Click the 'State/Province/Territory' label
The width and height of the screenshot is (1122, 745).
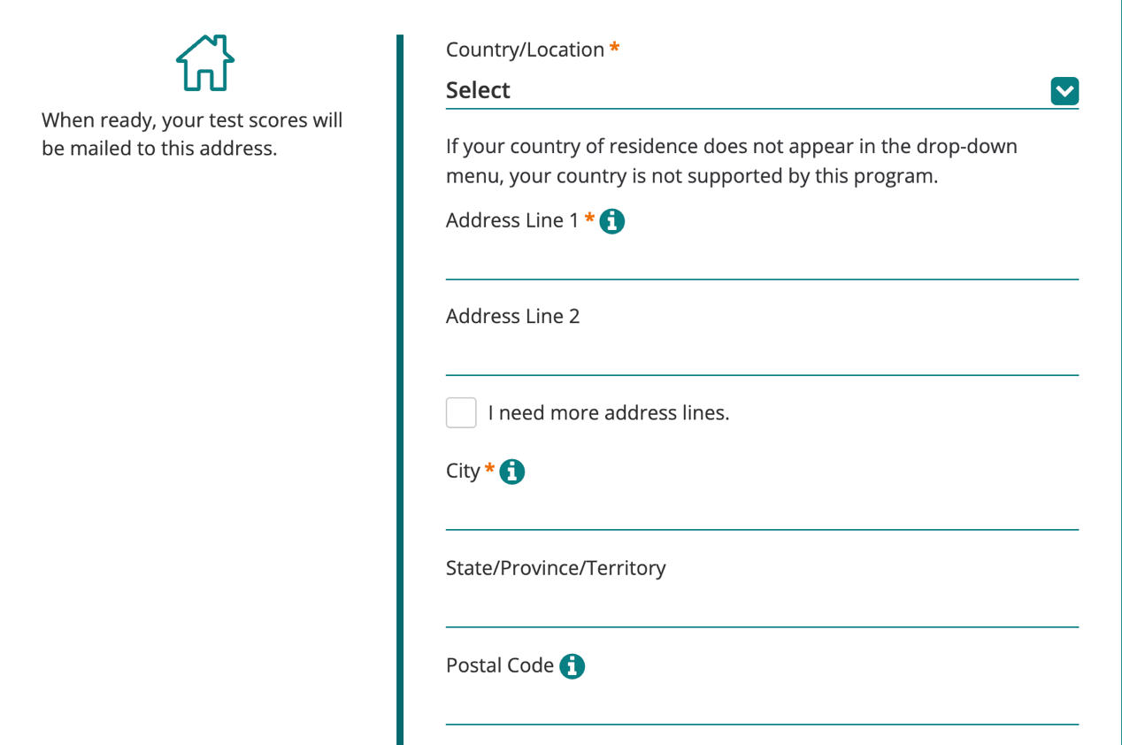click(x=556, y=568)
